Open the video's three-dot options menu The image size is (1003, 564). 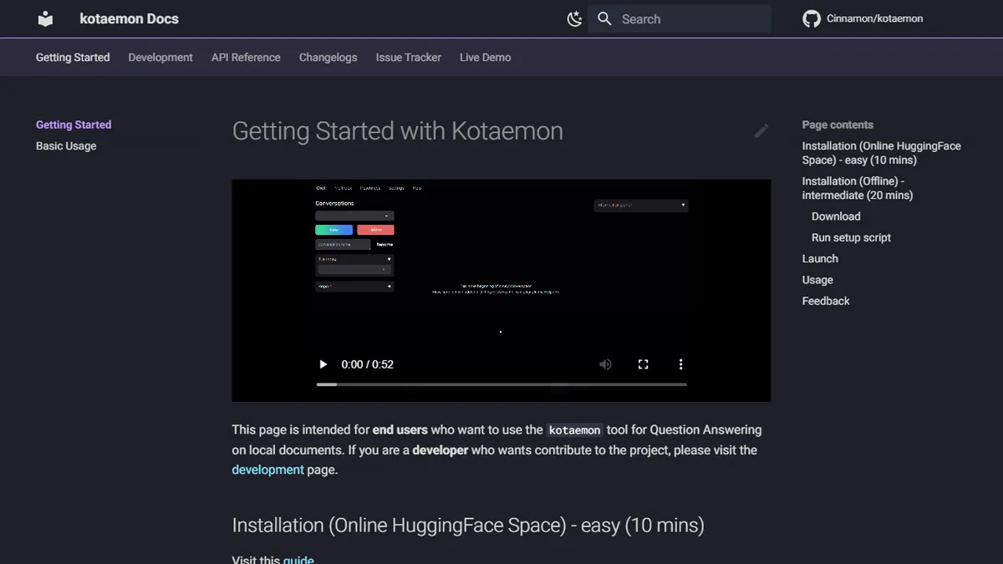pos(680,364)
